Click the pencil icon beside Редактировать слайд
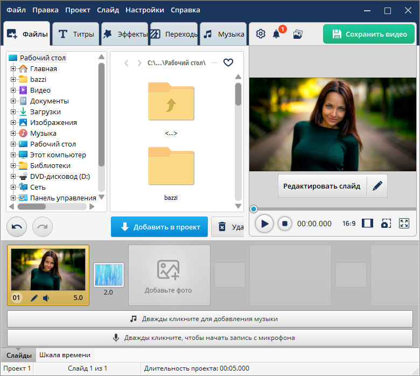This screenshot has width=420, height=376. 377,186
